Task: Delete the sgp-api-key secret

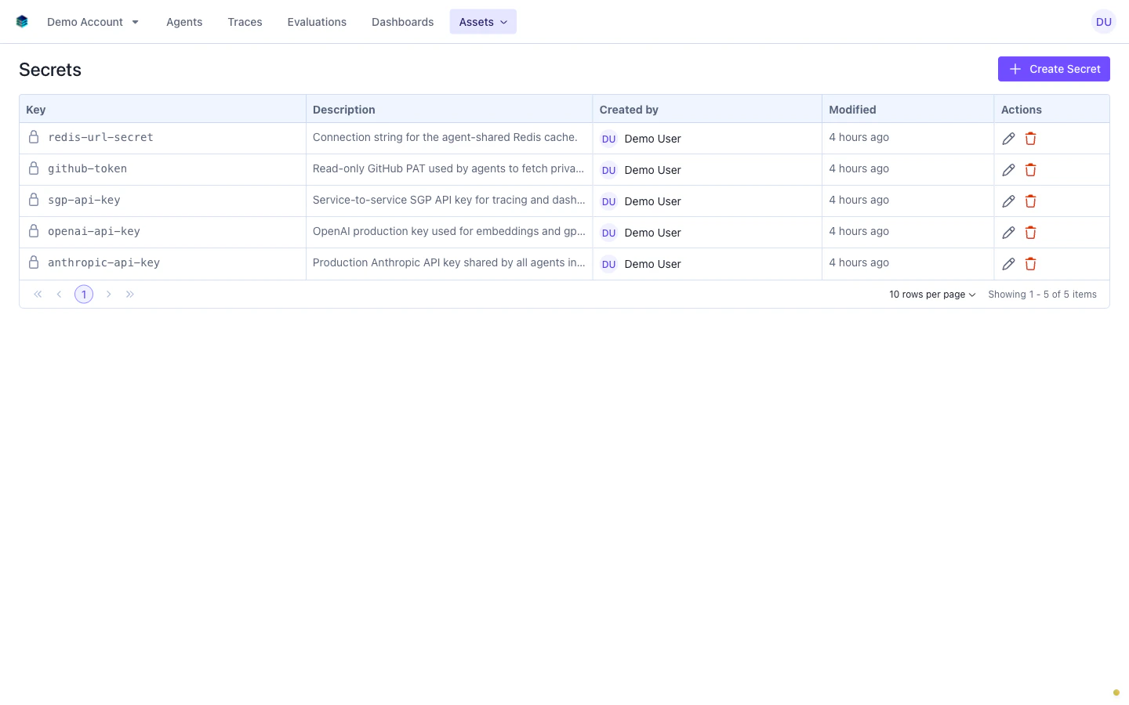Action: (x=1030, y=201)
